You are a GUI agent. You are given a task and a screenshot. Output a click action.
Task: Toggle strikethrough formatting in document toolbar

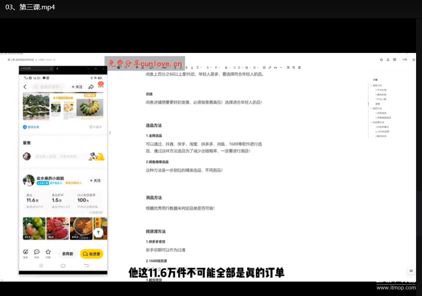tap(186, 67)
